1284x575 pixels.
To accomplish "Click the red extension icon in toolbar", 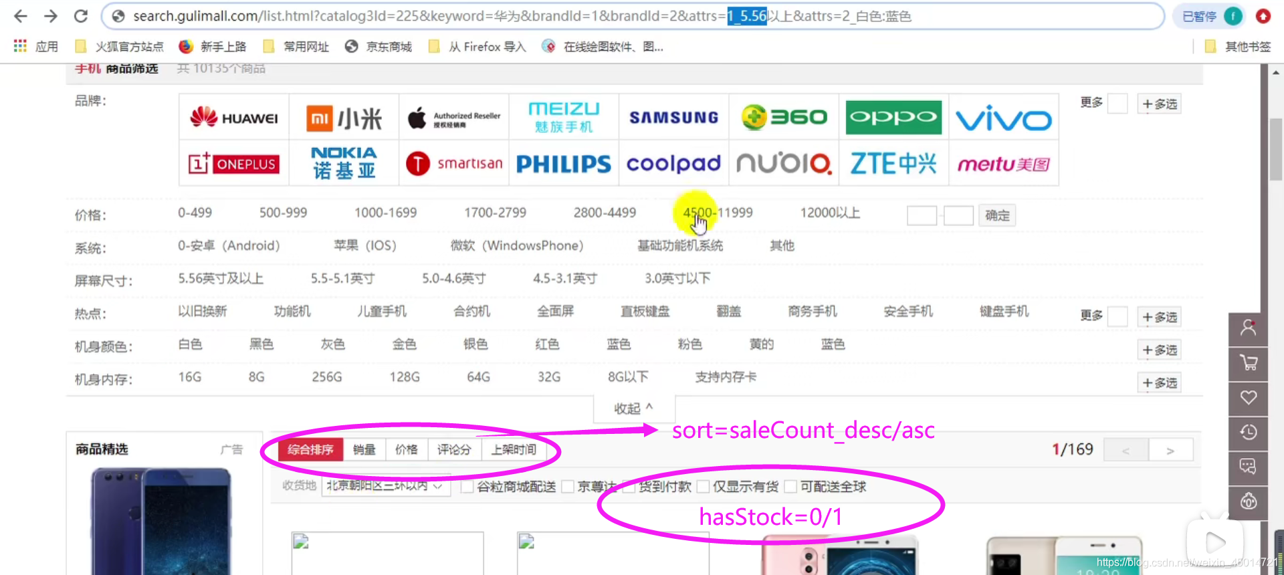I will point(1263,16).
